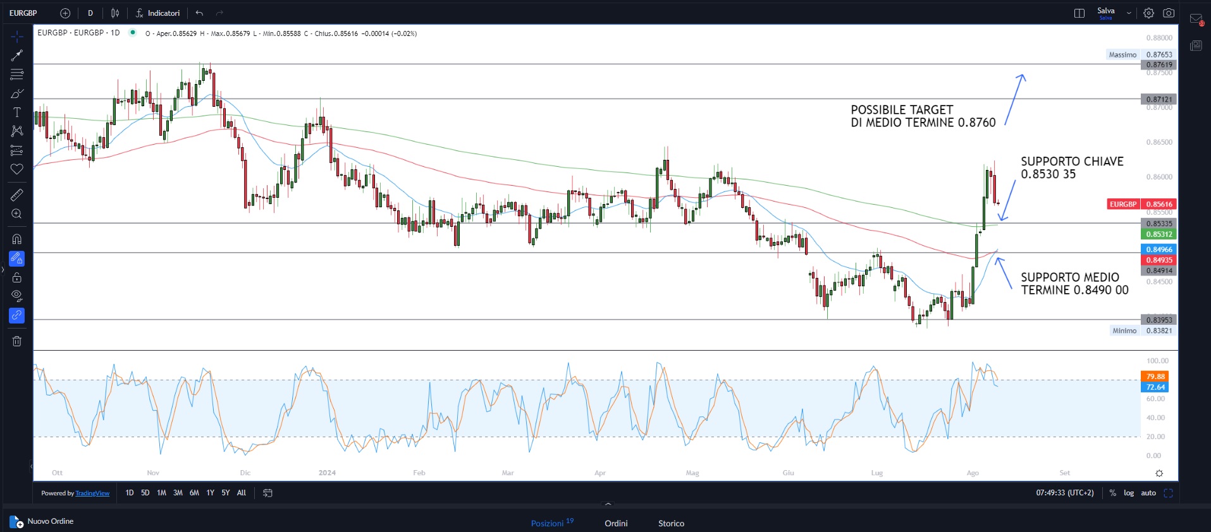Toggle the log scale option

point(1129,493)
